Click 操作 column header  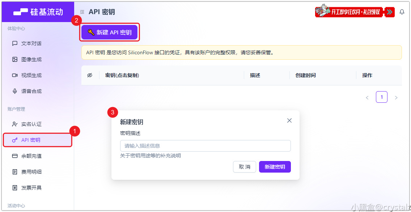tap(367, 76)
